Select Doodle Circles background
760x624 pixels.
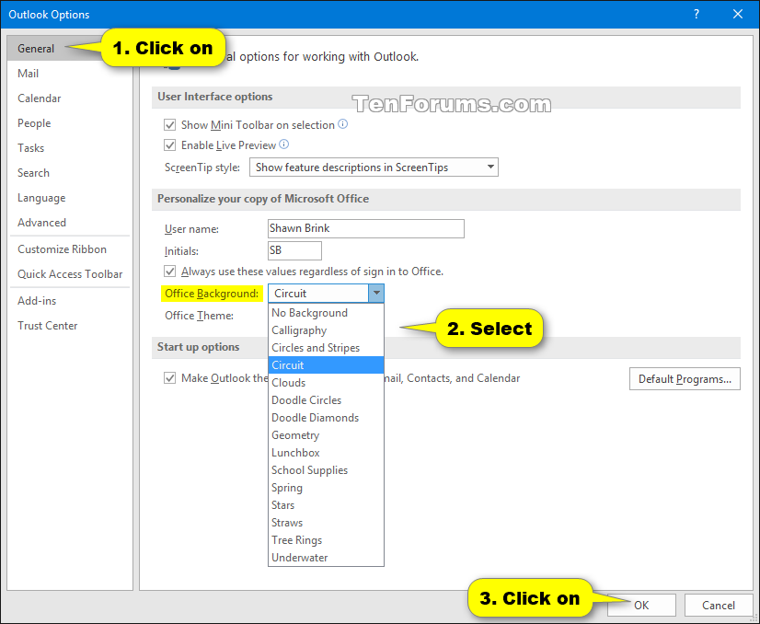(326, 400)
